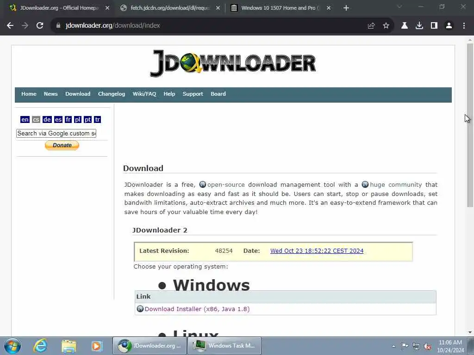Image resolution: width=474 pixels, height=355 pixels.
Task: Switch site language to pl
Action: pos(77,120)
